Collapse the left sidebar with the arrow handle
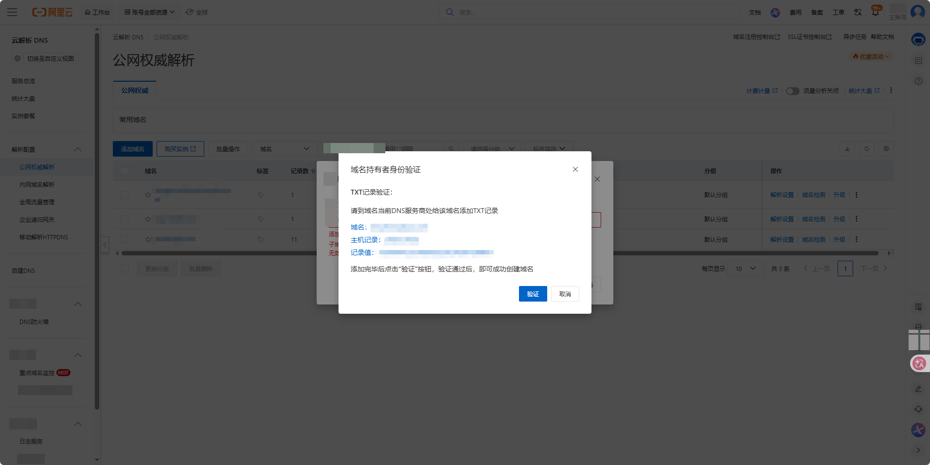The height and width of the screenshot is (465, 930). coord(105,245)
